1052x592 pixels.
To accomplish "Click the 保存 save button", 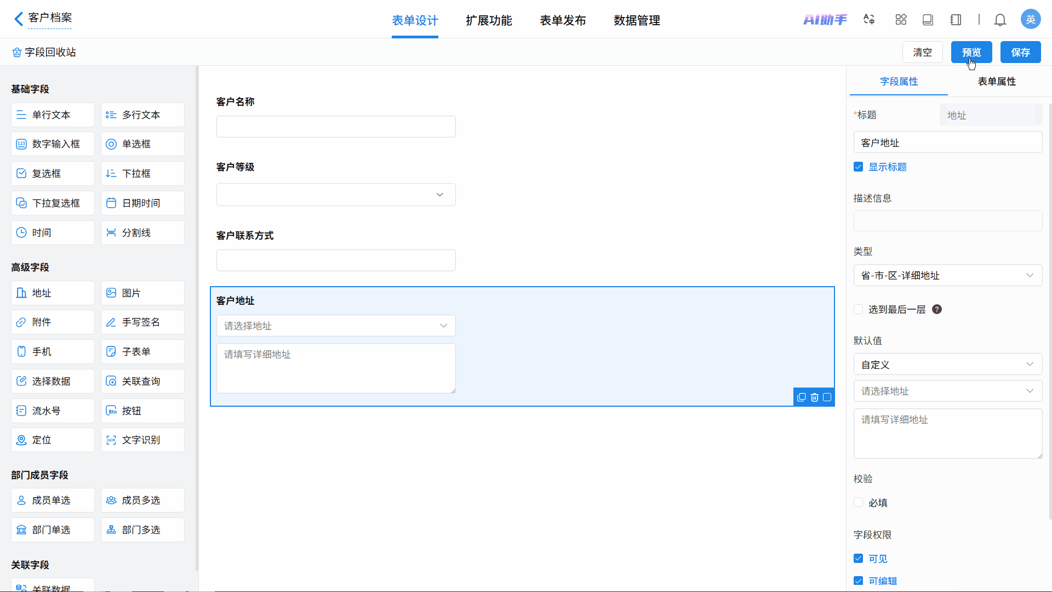I will coord(1020,53).
